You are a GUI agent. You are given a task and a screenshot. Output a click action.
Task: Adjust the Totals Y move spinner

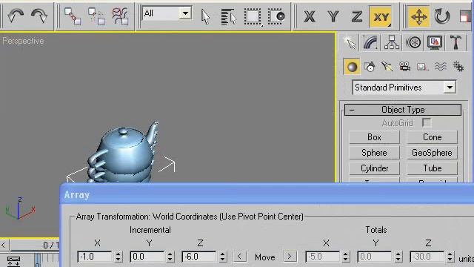tap(398, 257)
